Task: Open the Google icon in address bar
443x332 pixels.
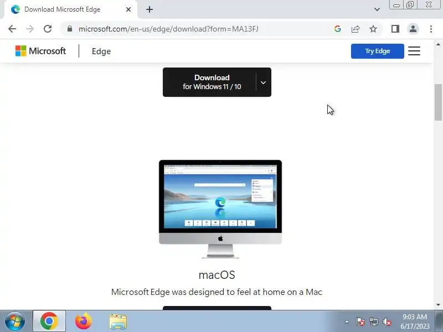Action: coord(337,29)
